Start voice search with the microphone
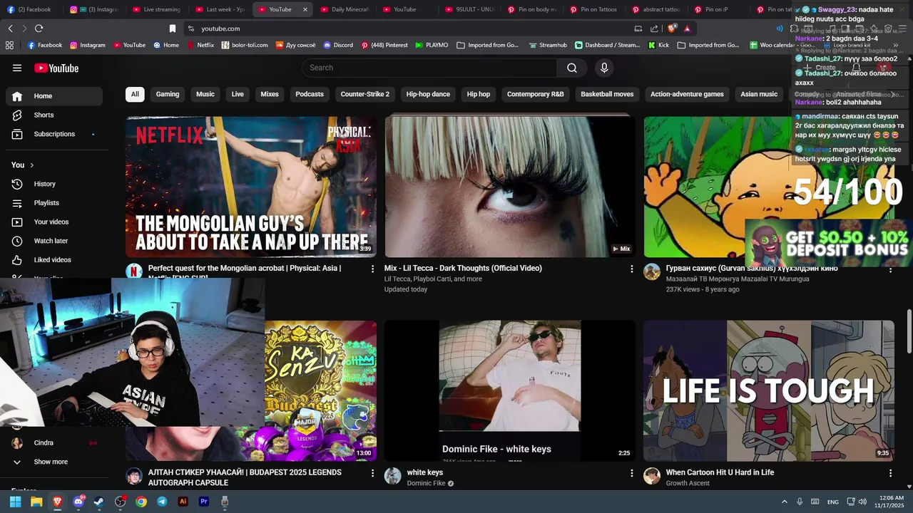The image size is (913, 513). click(604, 68)
